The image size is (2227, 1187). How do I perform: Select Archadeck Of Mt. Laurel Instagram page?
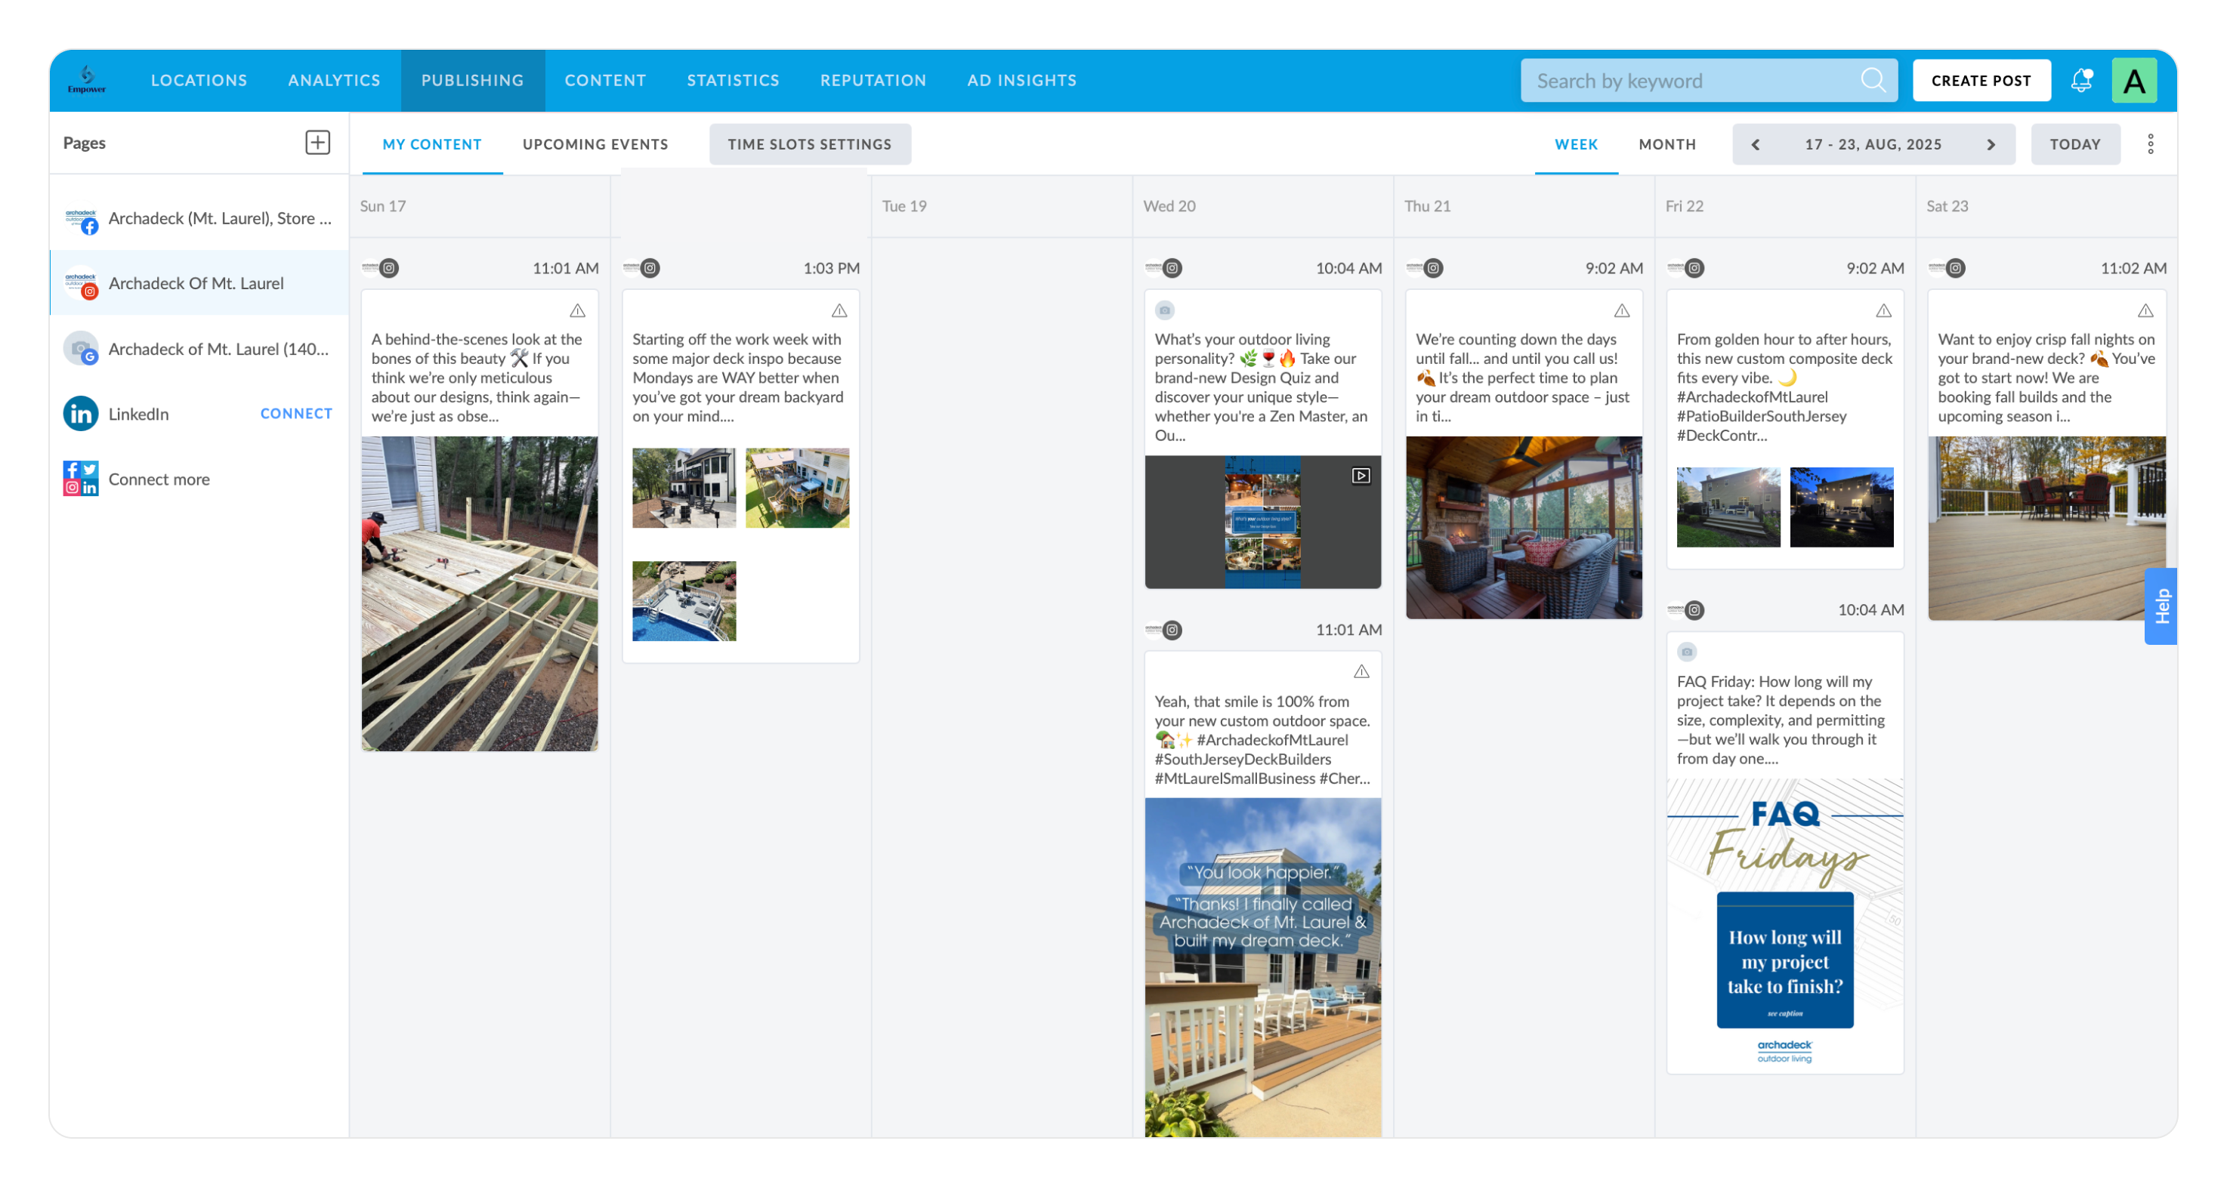[x=199, y=283]
